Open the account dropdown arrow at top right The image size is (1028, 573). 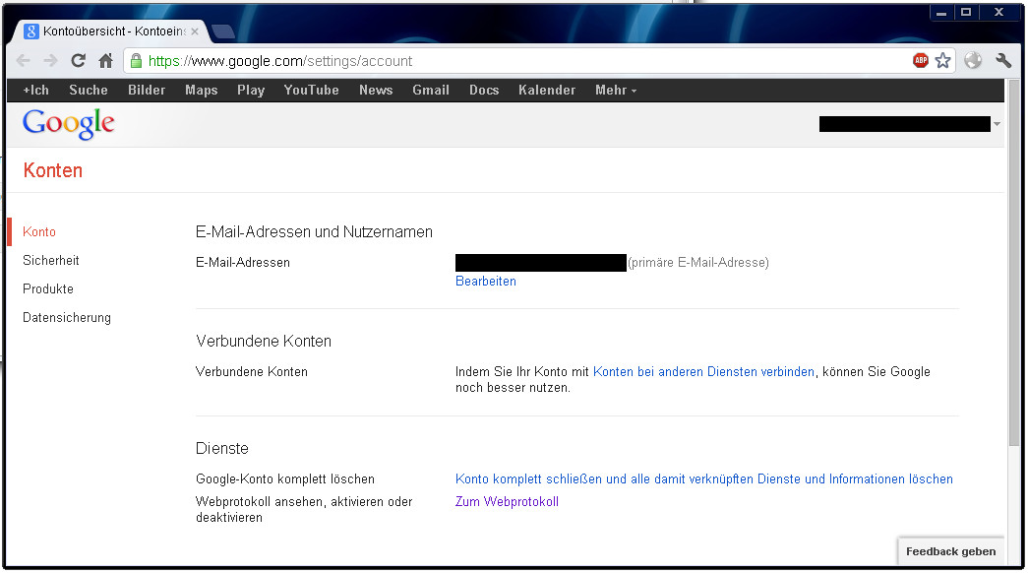(x=997, y=124)
